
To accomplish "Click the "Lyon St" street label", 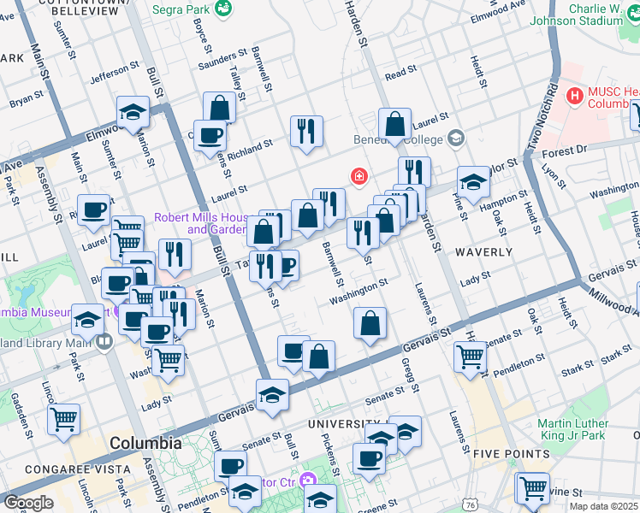I will tap(554, 176).
